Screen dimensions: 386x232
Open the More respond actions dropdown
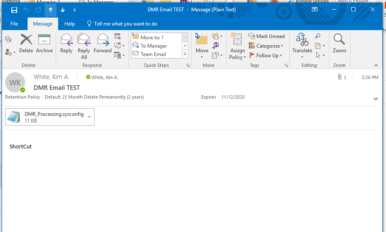click(x=119, y=55)
